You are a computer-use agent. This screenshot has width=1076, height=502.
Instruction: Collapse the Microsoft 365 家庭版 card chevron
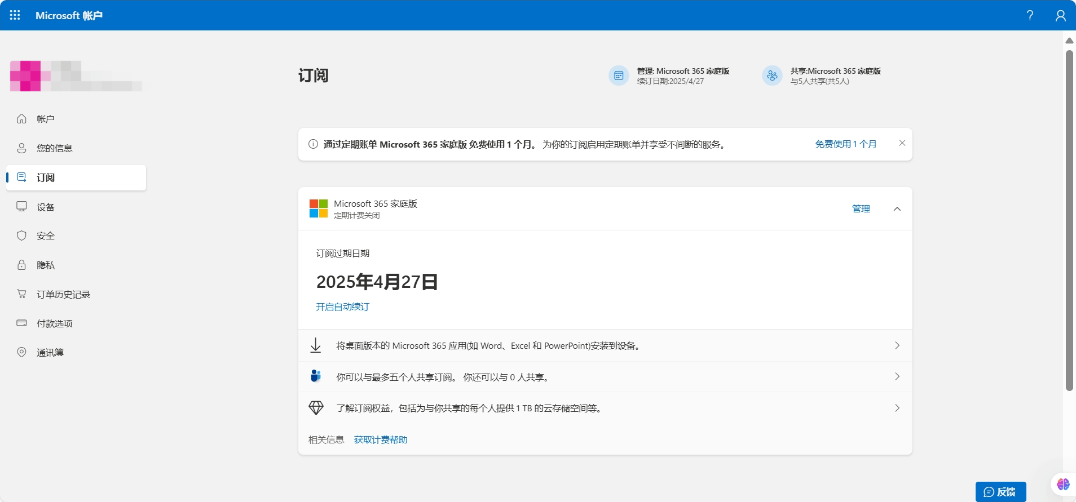(897, 209)
